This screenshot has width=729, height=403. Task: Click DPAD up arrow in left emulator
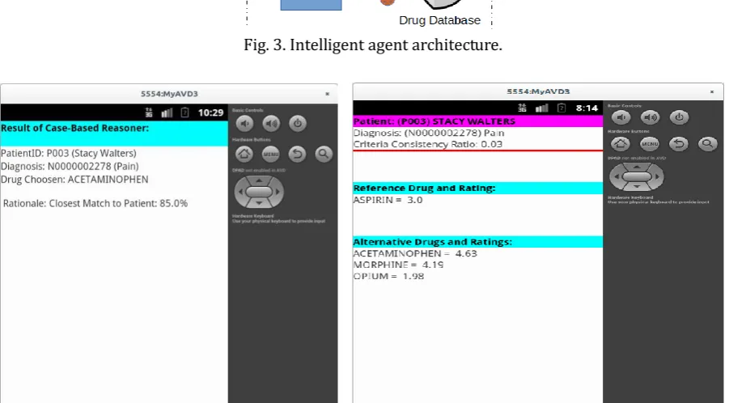(x=259, y=180)
